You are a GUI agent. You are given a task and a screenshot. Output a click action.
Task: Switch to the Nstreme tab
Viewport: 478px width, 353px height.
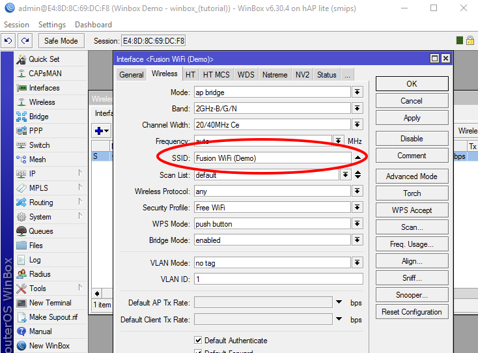coord(275,75)
